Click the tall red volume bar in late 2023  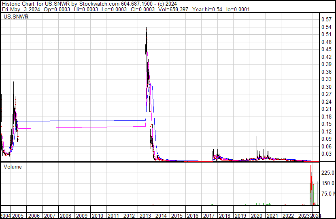(x=311, y=185)
